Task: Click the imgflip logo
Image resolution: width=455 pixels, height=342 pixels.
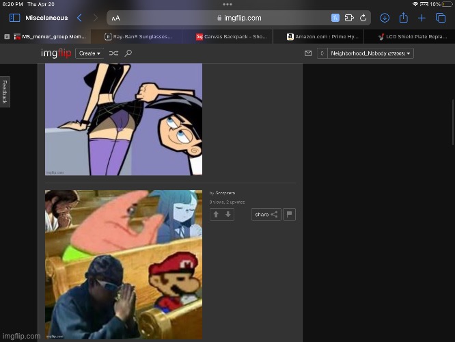Action: (x=56, y=53)
